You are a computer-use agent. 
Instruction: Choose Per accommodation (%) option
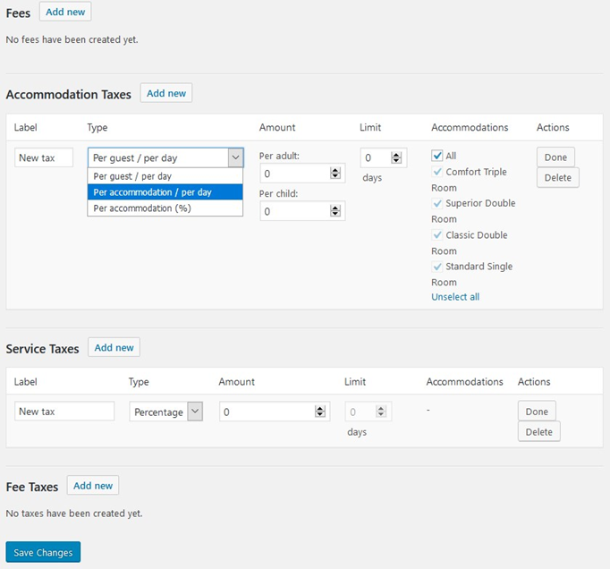[165, 208]
